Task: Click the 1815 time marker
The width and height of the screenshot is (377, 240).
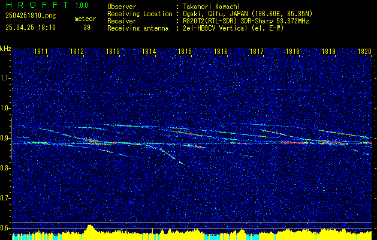Action: [185, 51]
